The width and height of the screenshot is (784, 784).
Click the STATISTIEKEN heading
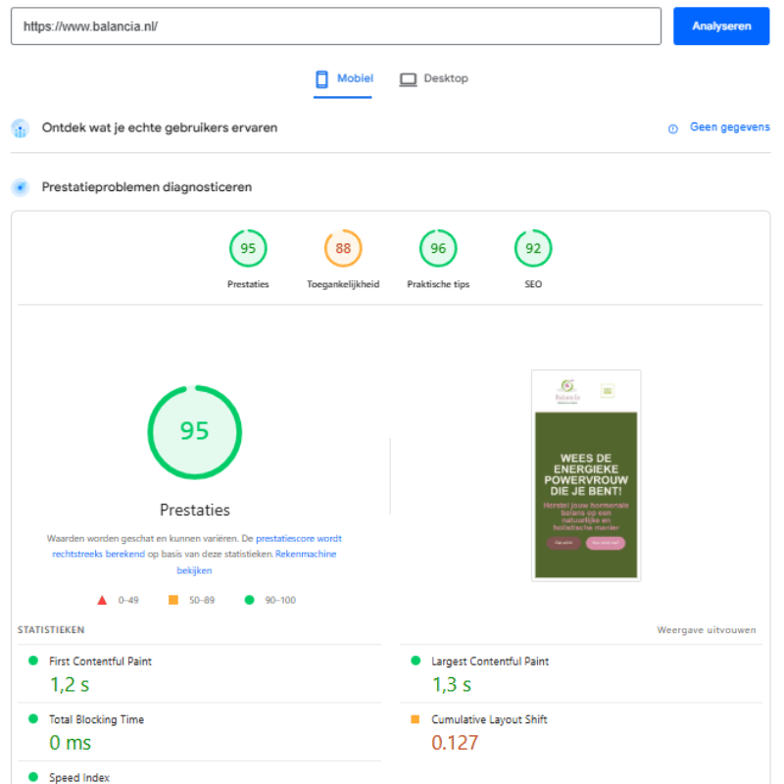pyautogui.click(x=51, y=630)
